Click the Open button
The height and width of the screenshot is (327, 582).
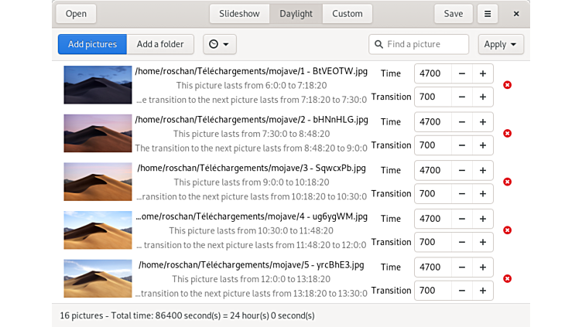[76, 14]
